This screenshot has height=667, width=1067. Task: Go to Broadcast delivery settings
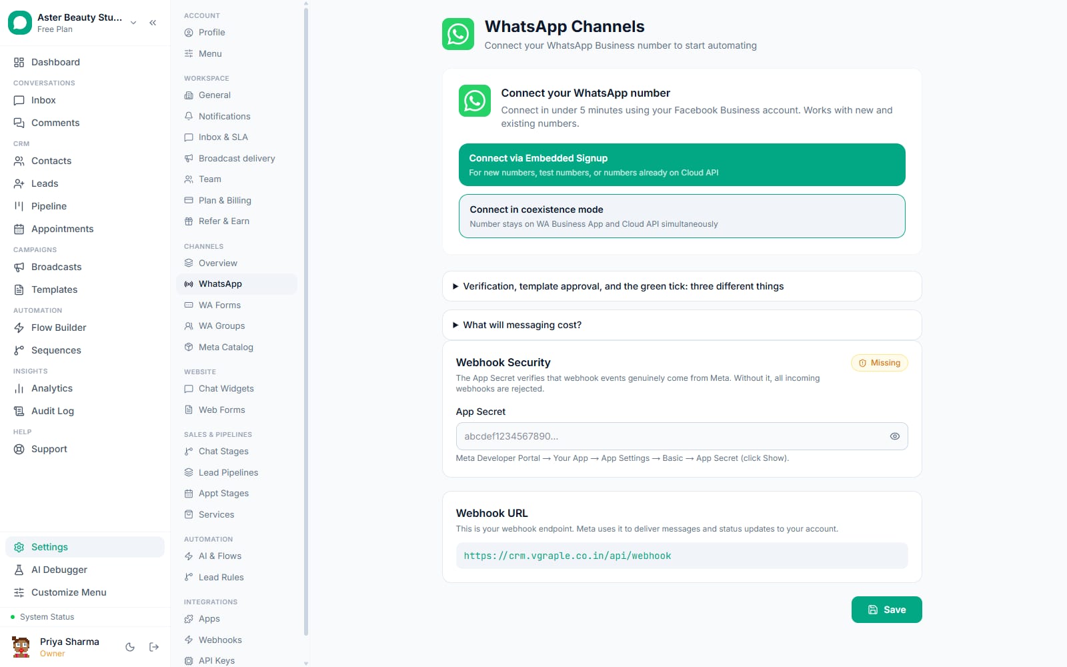(237, 158)
